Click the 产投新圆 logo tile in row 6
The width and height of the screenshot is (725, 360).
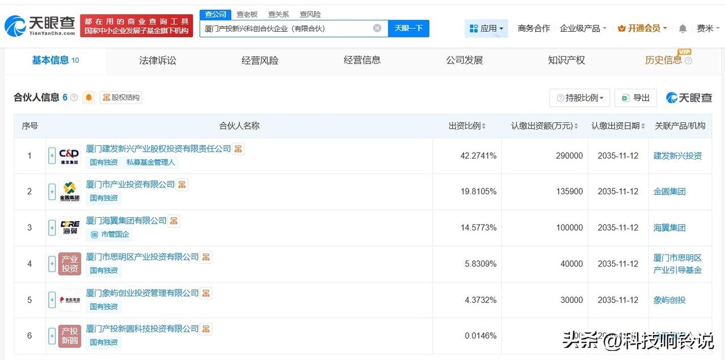pos(69,336)
